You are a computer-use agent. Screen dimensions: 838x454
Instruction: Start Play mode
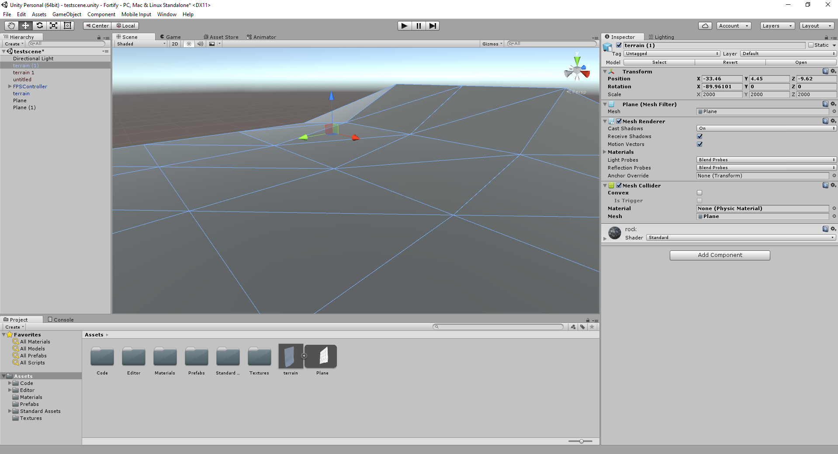[x=405, y=26]
